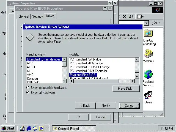The width and height of the screenshot is (176, 132).
Task: Click the Show Desktop quick launch icon
Action: [22, 128]
